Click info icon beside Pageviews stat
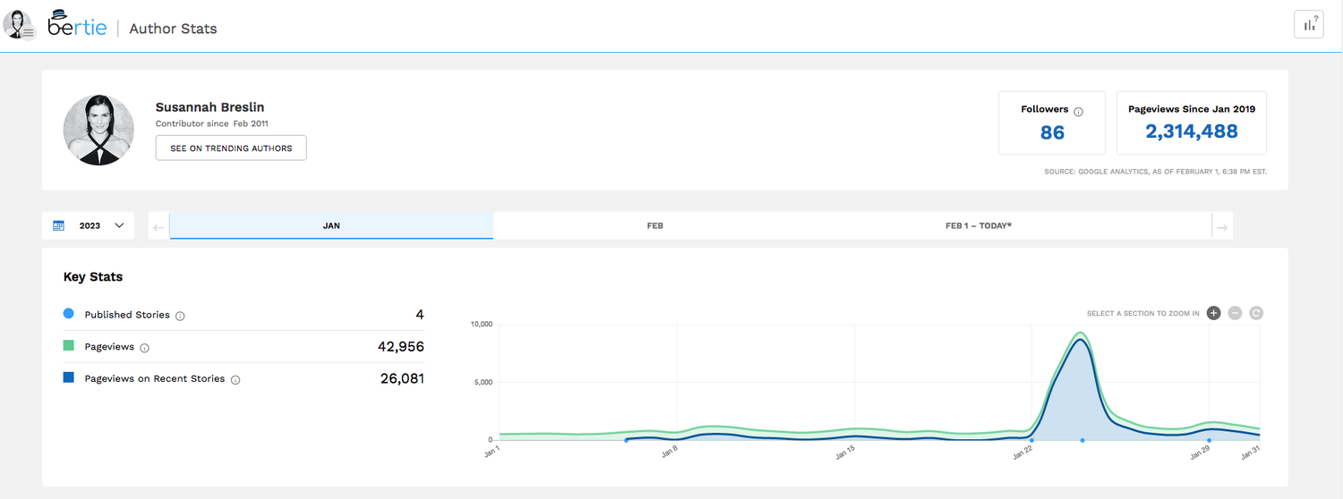The image size is (1343, 499). (x=144, y=348)
